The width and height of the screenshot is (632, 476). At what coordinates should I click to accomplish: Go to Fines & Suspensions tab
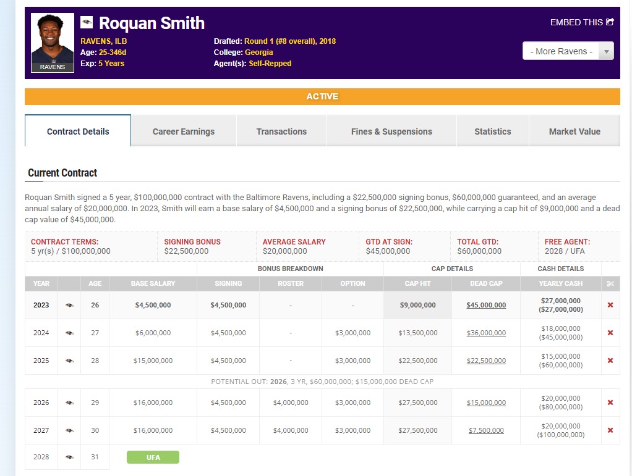coord(391,131)
